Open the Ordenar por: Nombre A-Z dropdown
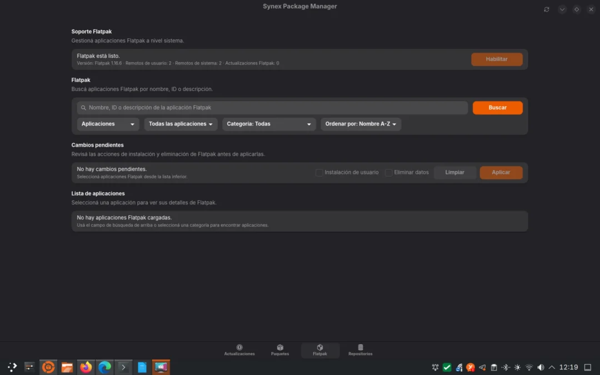 pyautogui.click(x=361, y=124)
